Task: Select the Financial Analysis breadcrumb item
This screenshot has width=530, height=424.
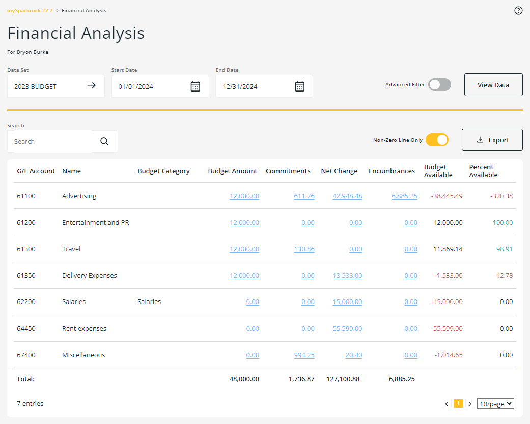Action: [84, 10]
